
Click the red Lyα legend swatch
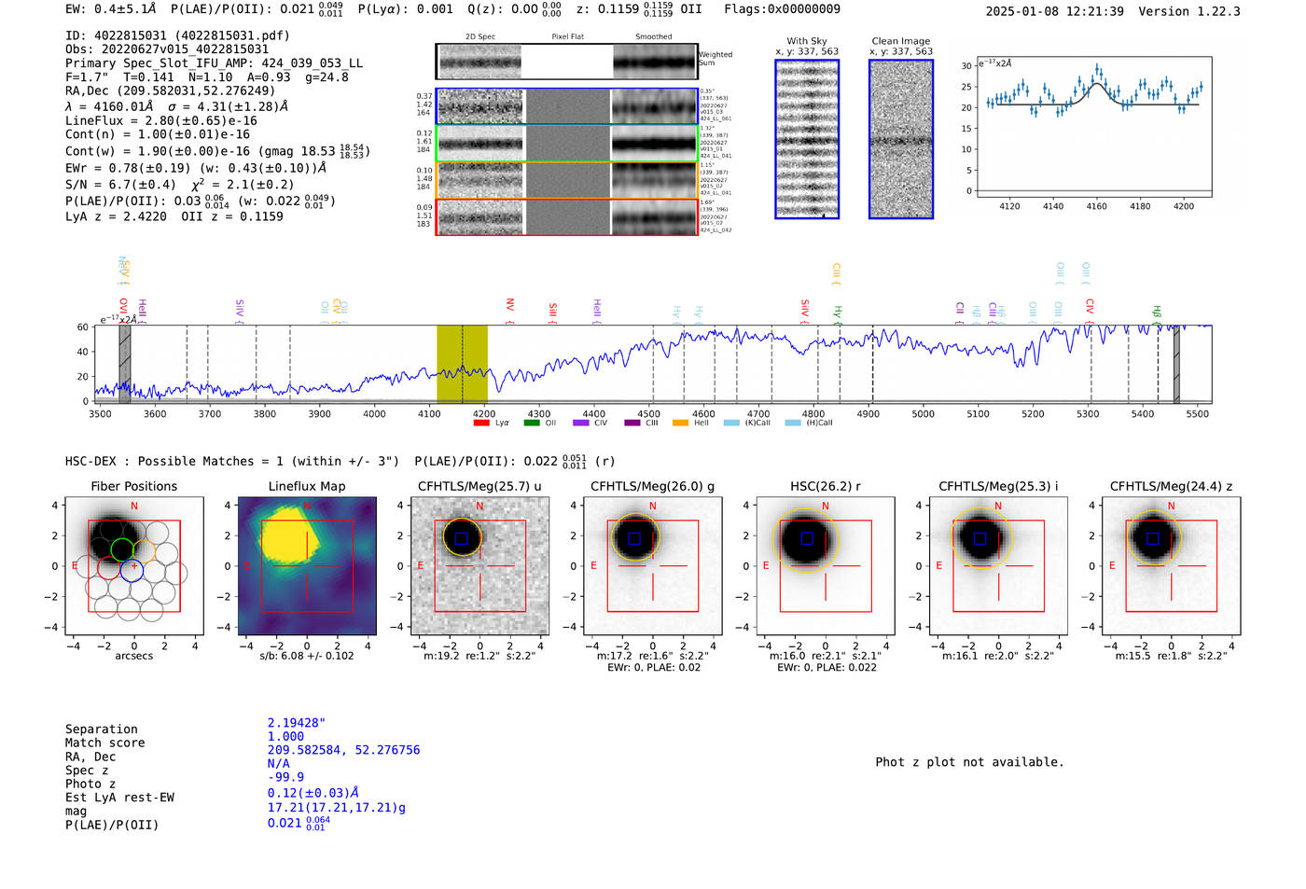[481, 423]
